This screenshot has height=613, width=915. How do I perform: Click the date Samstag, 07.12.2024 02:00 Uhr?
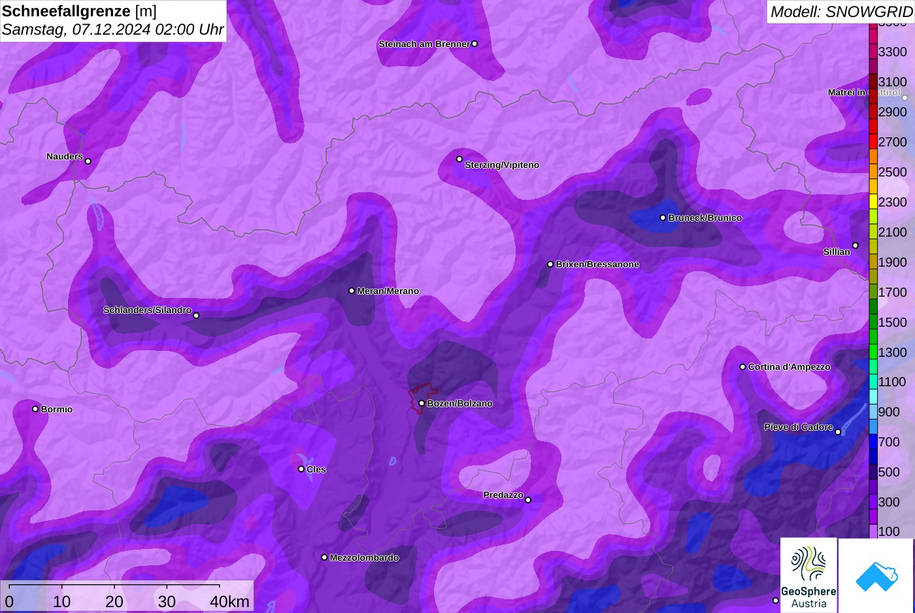(112, 29)
